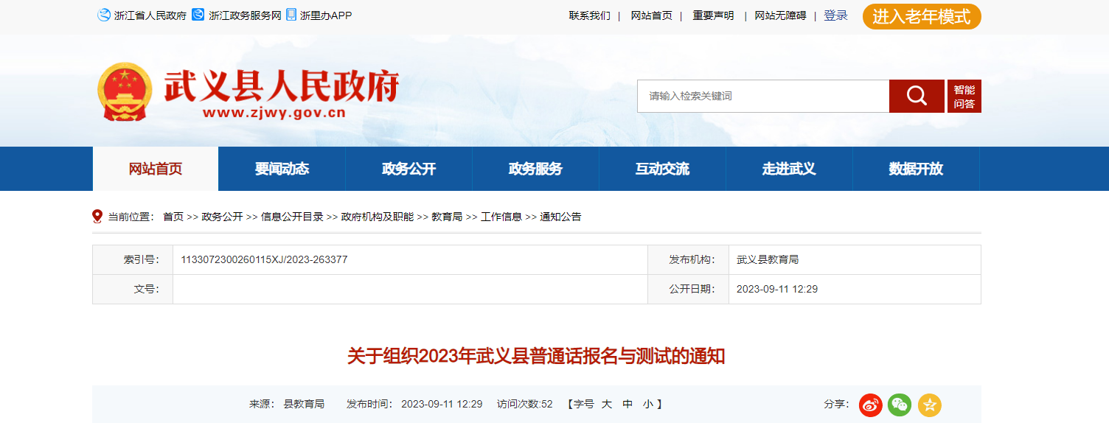Select 要闻动态 navigation tab
The width and height of the screenshot is (1109, 437).
pyautogui.click(x=282, y=169)
